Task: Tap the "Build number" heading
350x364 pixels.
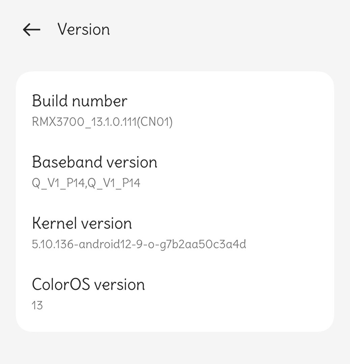Action: pyautogui.click(x=80, y=101)
